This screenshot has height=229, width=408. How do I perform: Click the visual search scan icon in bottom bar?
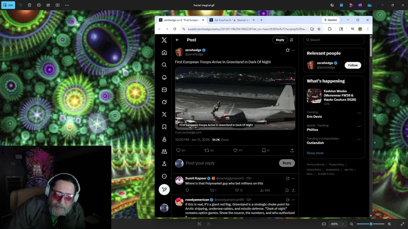point(199,224)
